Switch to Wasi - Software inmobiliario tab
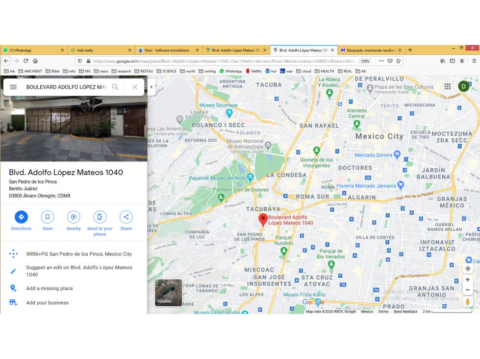Image resolution: width=480 pixels, height=359 pixels. tap(168, 50)
